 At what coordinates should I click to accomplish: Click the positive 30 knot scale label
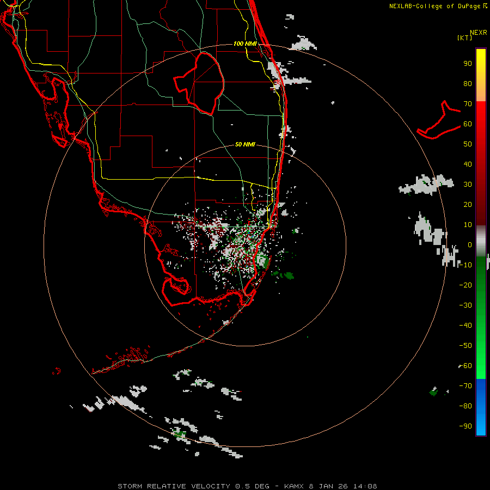468,185
